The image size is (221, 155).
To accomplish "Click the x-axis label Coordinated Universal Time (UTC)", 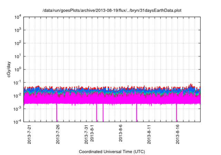I will click(x=112, y=152).
